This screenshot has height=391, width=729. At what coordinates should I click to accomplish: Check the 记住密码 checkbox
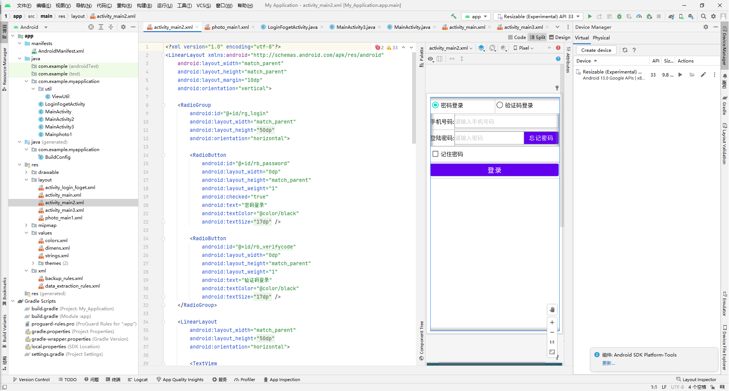coord(436,154)
